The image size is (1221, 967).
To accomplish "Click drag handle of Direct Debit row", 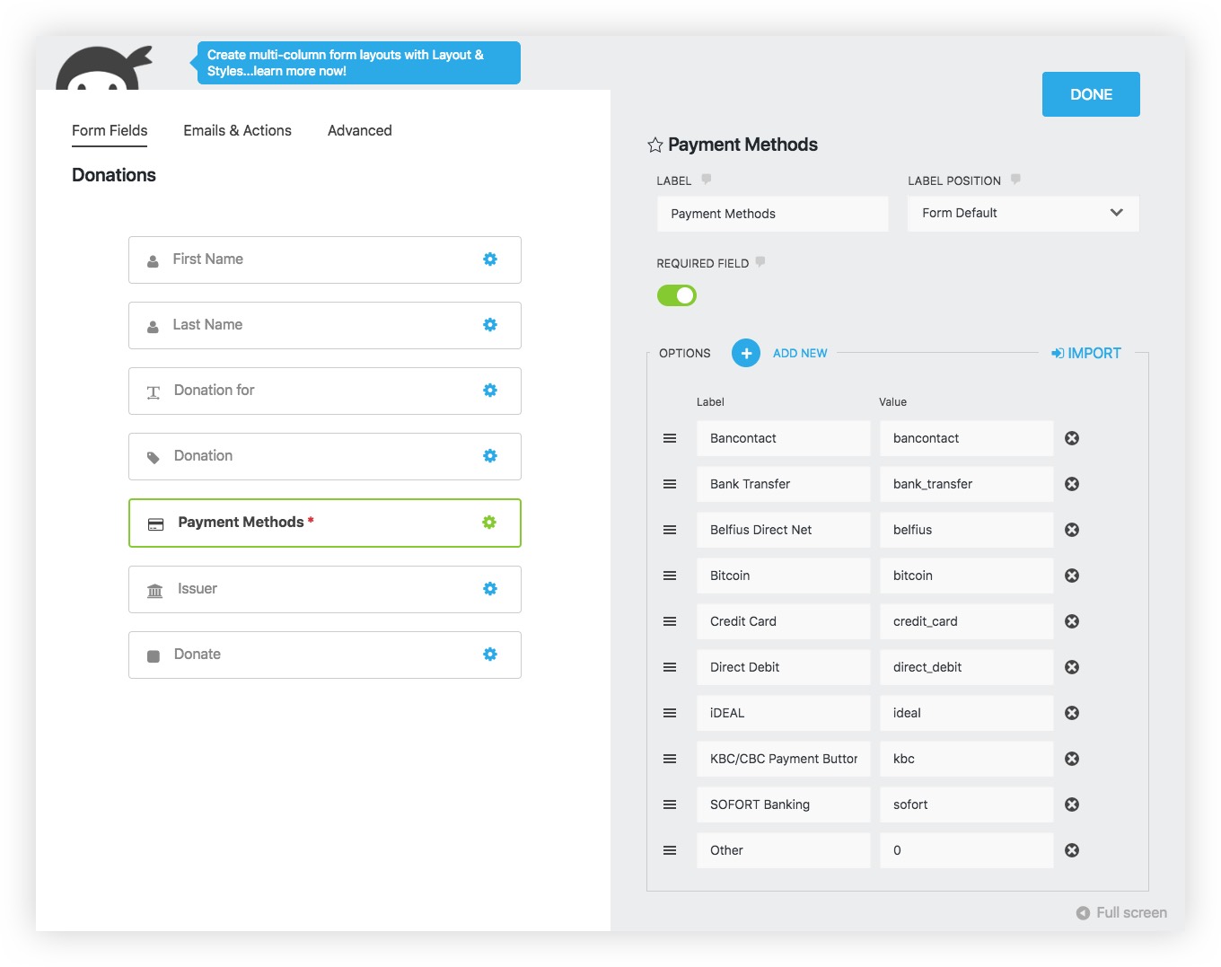I will click(670, 667).
